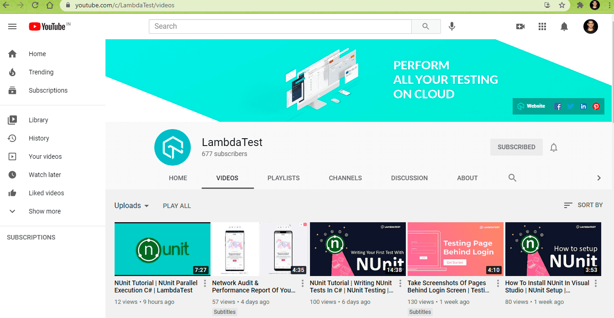The image size is (614, 318).
Task: Click the search magnifier button
Action: [426, 26]
